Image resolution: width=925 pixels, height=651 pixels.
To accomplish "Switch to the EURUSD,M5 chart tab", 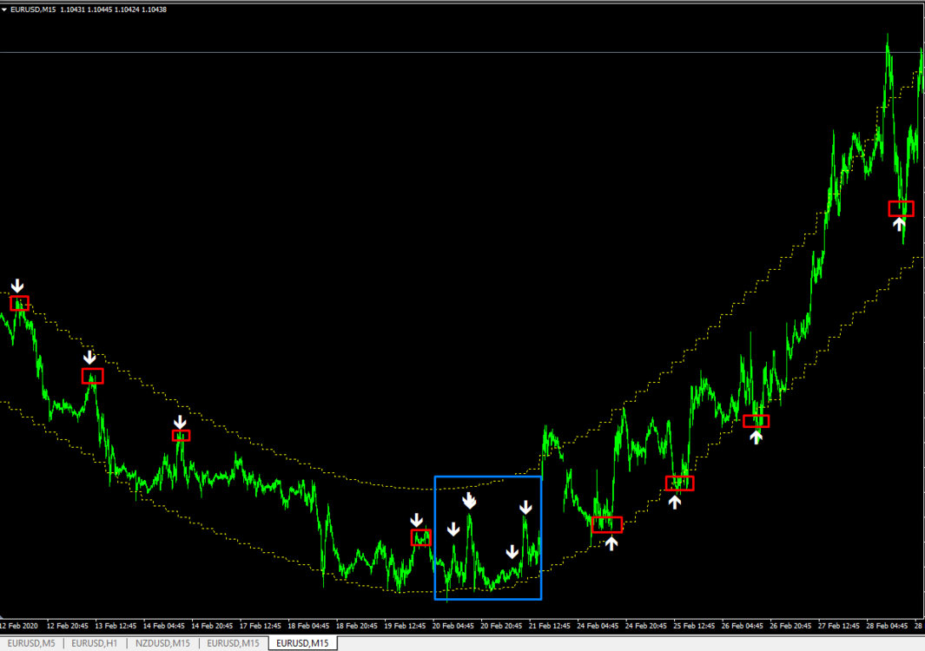I will 31,643.
